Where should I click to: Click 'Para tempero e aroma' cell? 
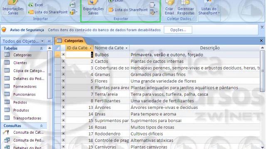tap(195, 114)
